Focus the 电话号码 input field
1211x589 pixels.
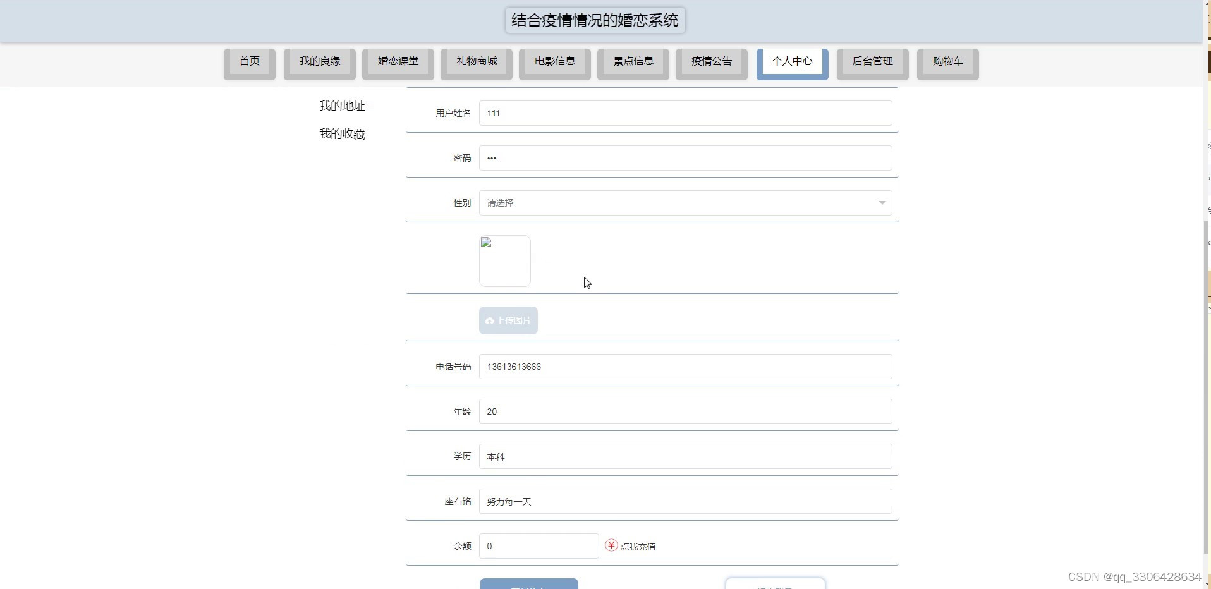tap(686, 367)
